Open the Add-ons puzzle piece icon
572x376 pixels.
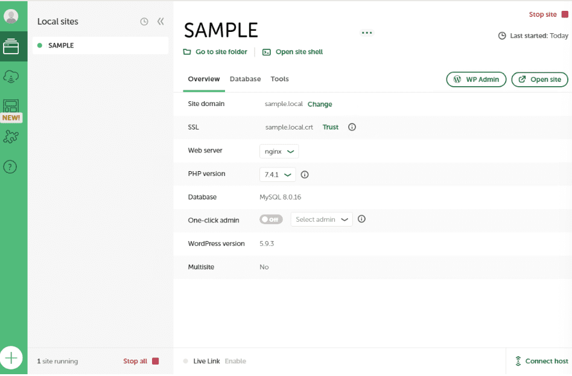(11, 137)
